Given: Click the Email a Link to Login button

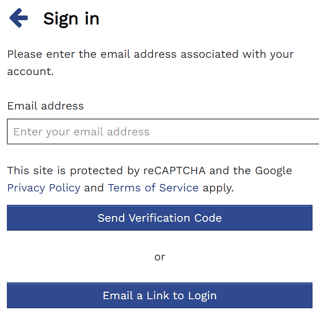Looking at the screenshot, I should [x=159, y=295].
